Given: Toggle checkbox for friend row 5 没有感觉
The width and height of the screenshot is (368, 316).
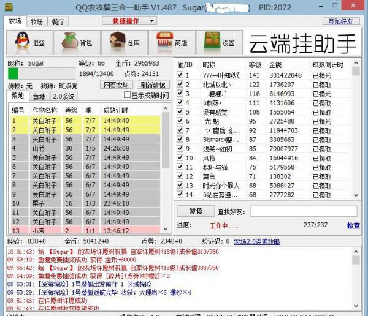Looking at the screenshot, I should [x=180, y=111].
